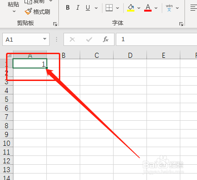Click the Name Box showing A1
The image size is (197, 180).
tap(26, 39)
